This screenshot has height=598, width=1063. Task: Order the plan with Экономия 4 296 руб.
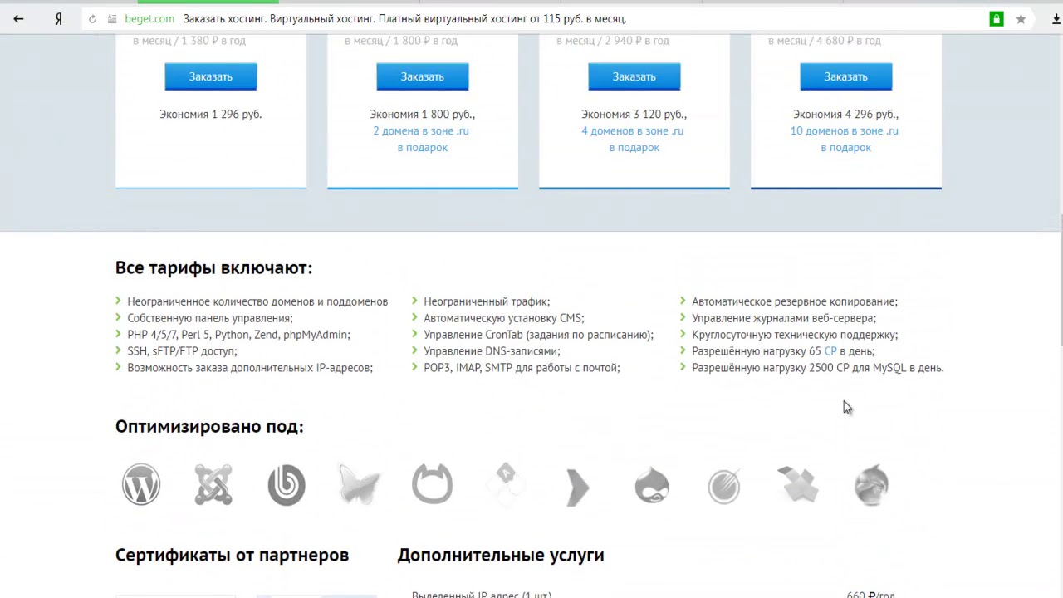pos(846,76)
